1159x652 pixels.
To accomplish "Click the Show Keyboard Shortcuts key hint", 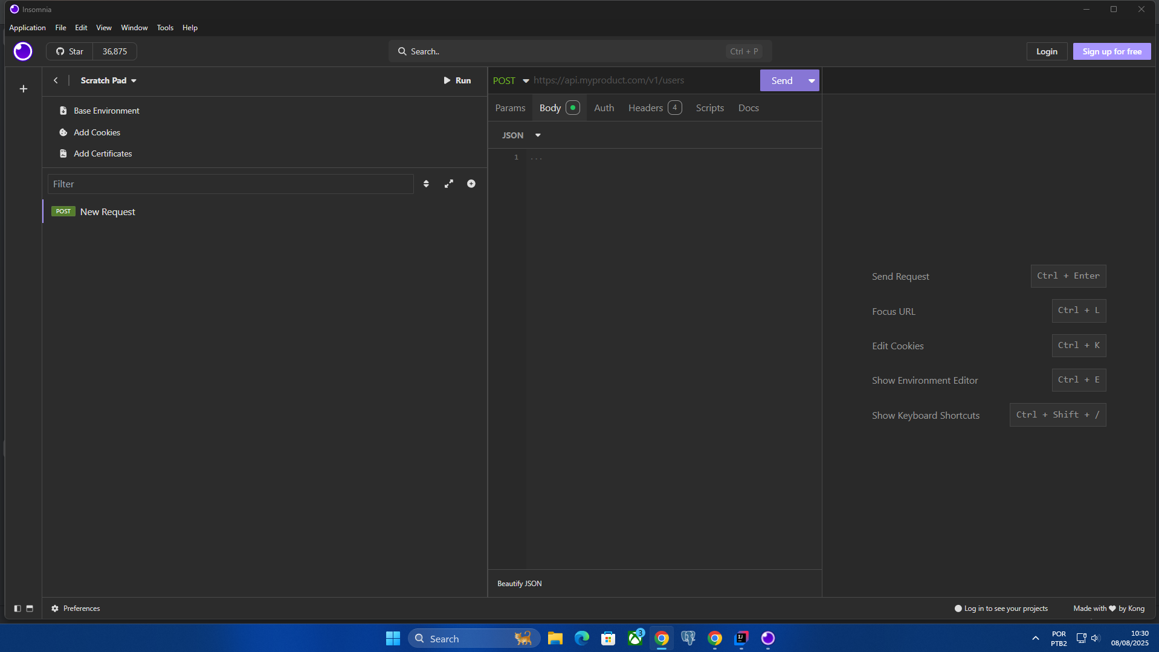I will coord(1058,415).
